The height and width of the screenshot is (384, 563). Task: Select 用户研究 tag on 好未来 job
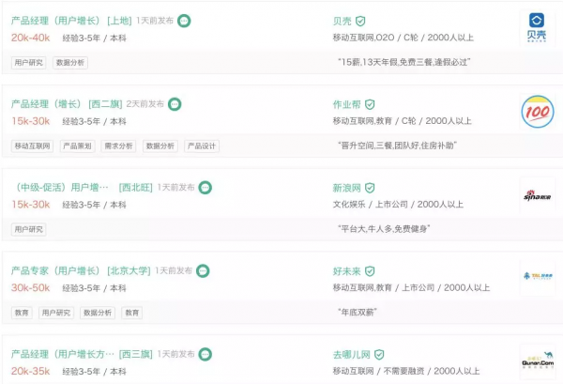tap(56, 313)
